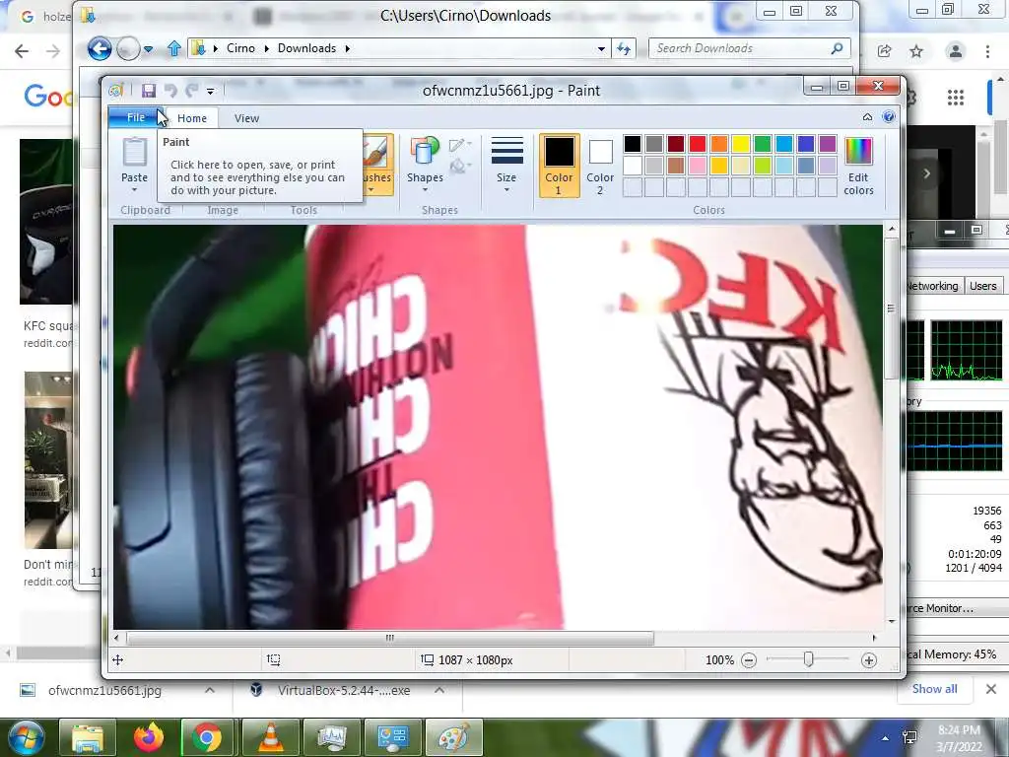Click the horizontal scrollbar thumb in Paint
1009x757 pixels.
(390, 638)
